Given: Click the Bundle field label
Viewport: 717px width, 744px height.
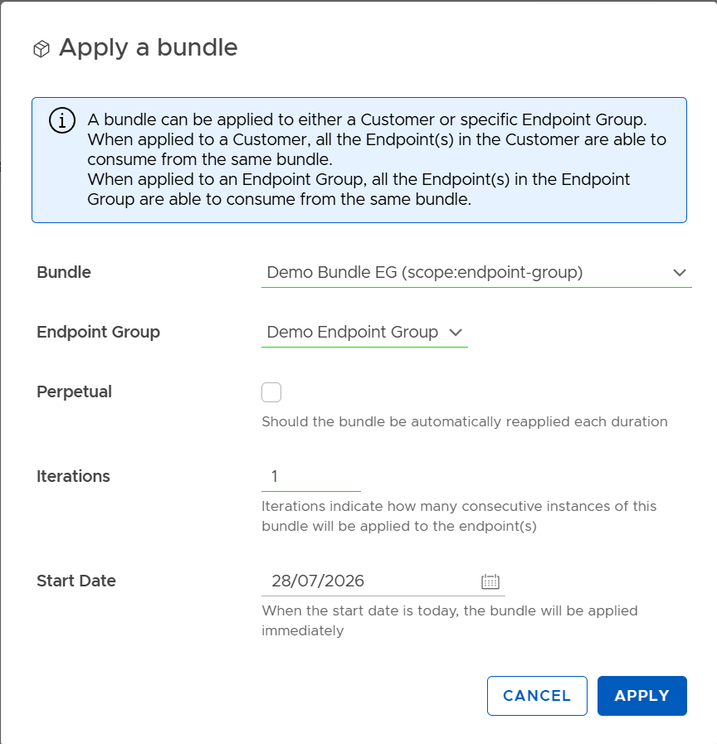Looking at the screenshot, I should click(x=64, y=272).
